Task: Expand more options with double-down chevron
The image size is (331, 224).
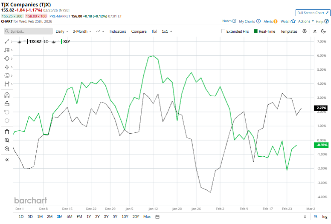Action: tap(305, 217)
